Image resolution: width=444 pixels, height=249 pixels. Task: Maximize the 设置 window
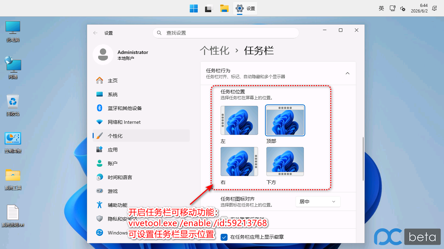point(341,30)
